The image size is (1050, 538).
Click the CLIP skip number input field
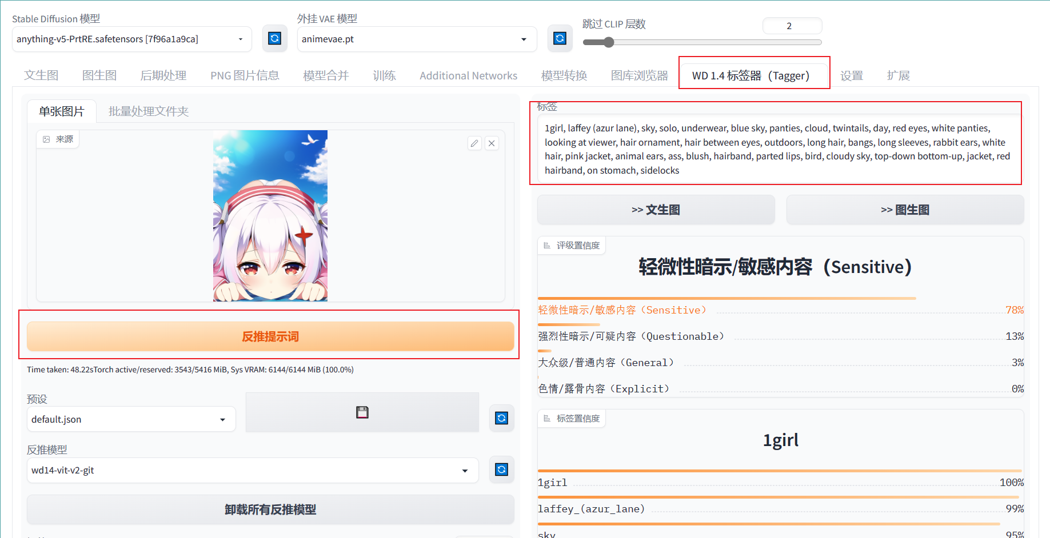pyautogui.click(x=792, y=26)
